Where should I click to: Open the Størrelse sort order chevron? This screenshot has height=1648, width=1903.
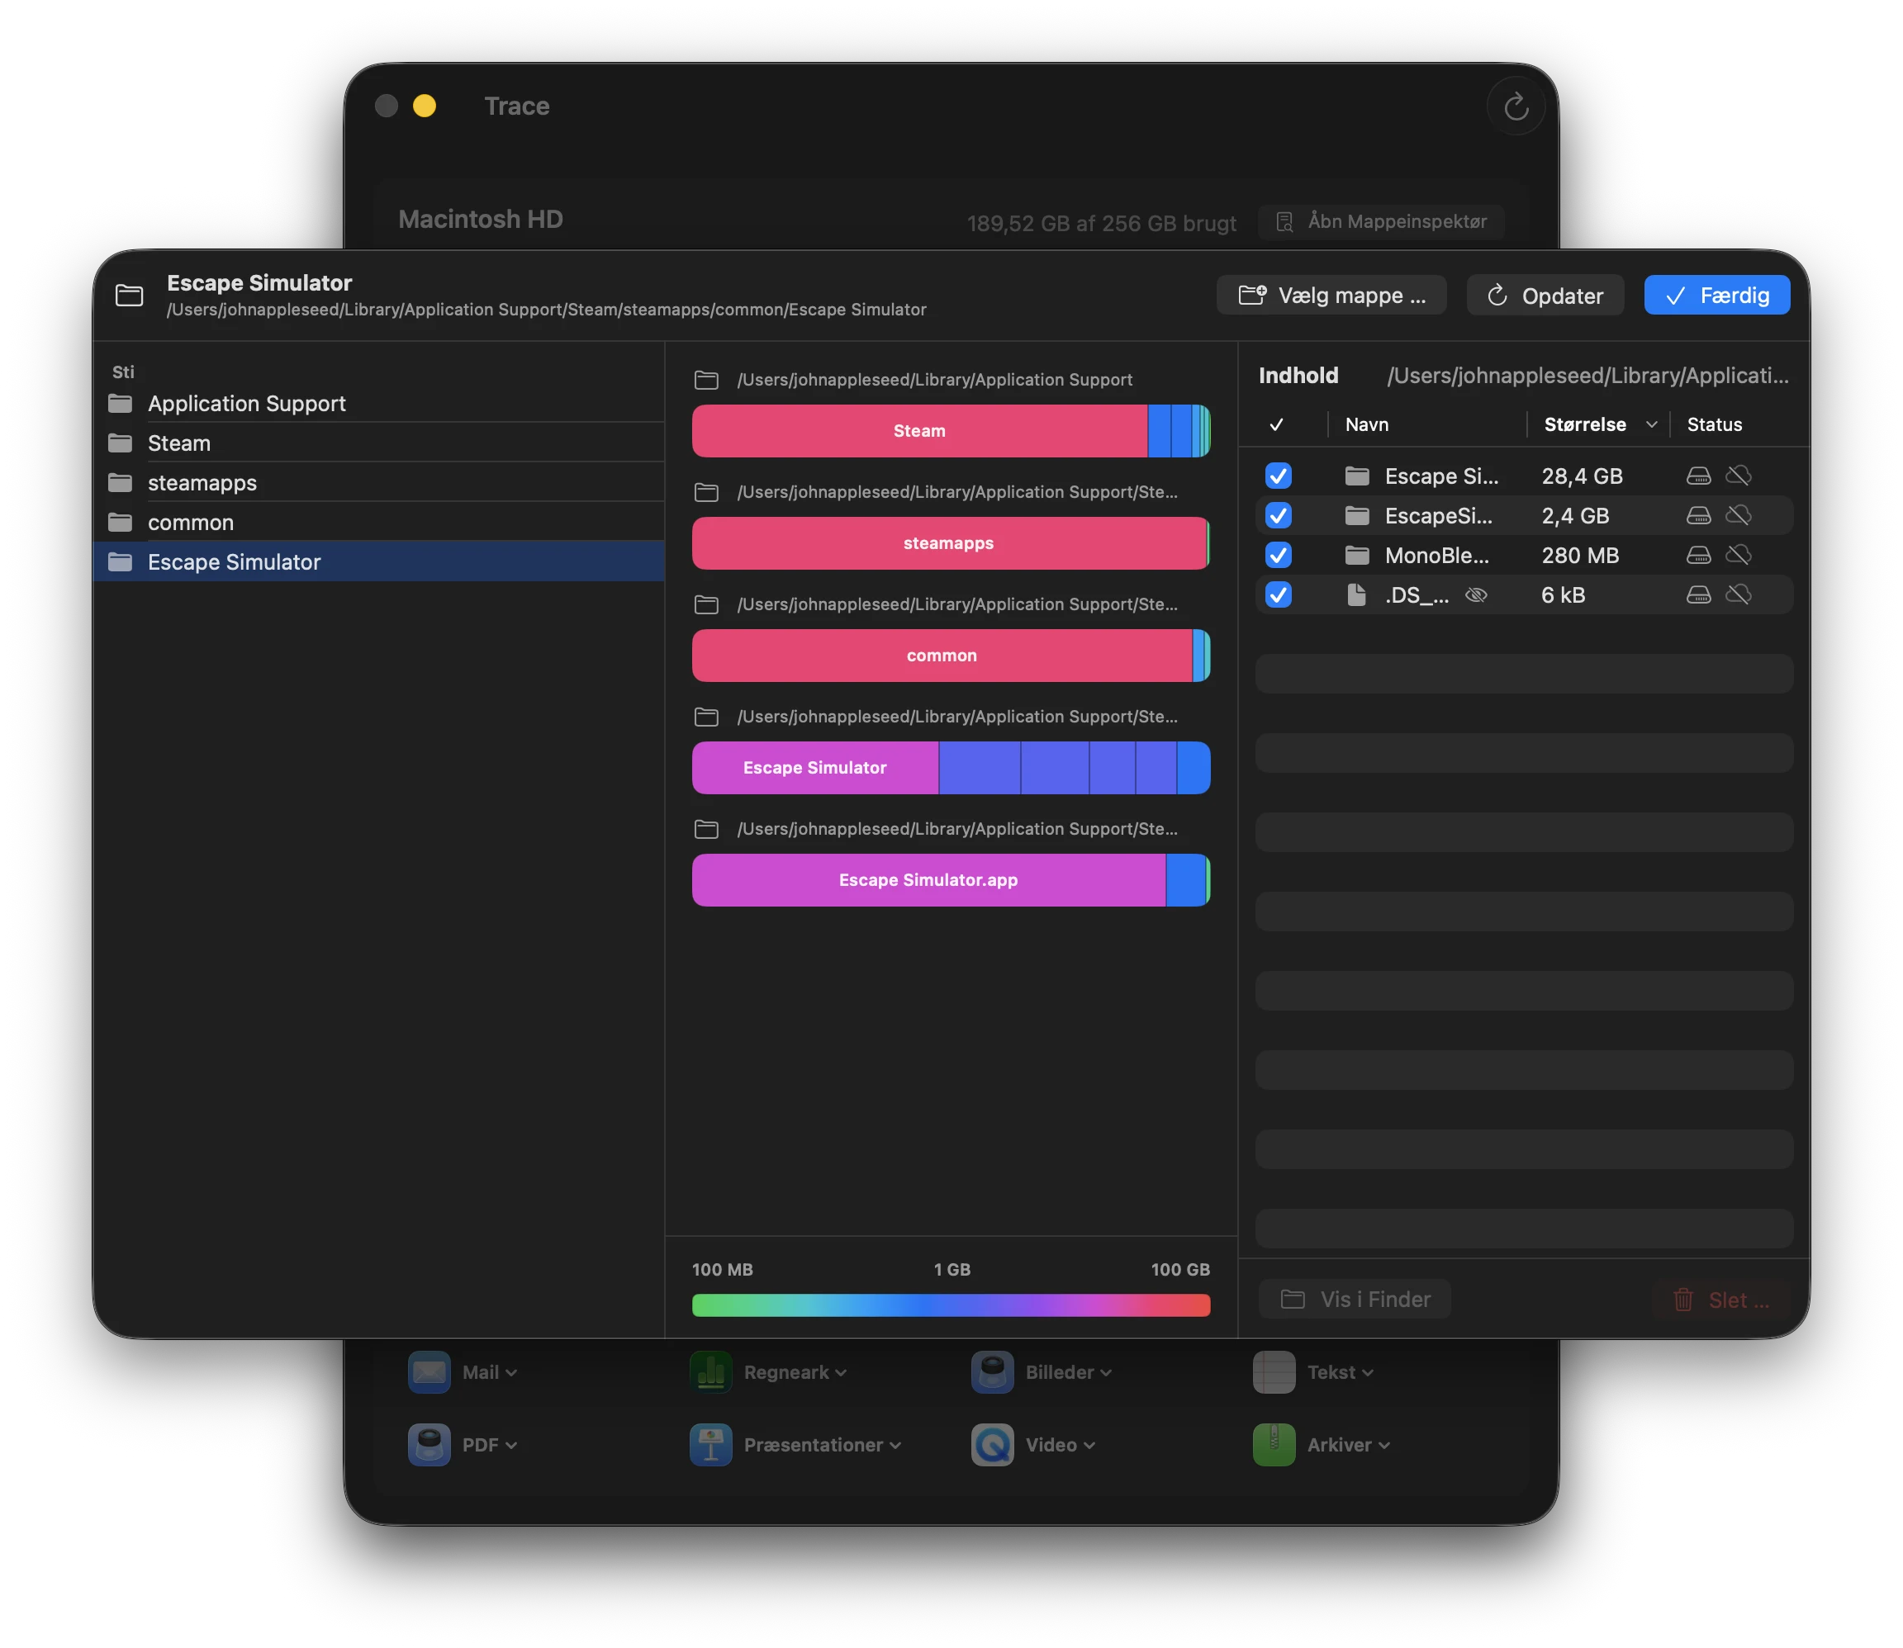[1651, 424]
